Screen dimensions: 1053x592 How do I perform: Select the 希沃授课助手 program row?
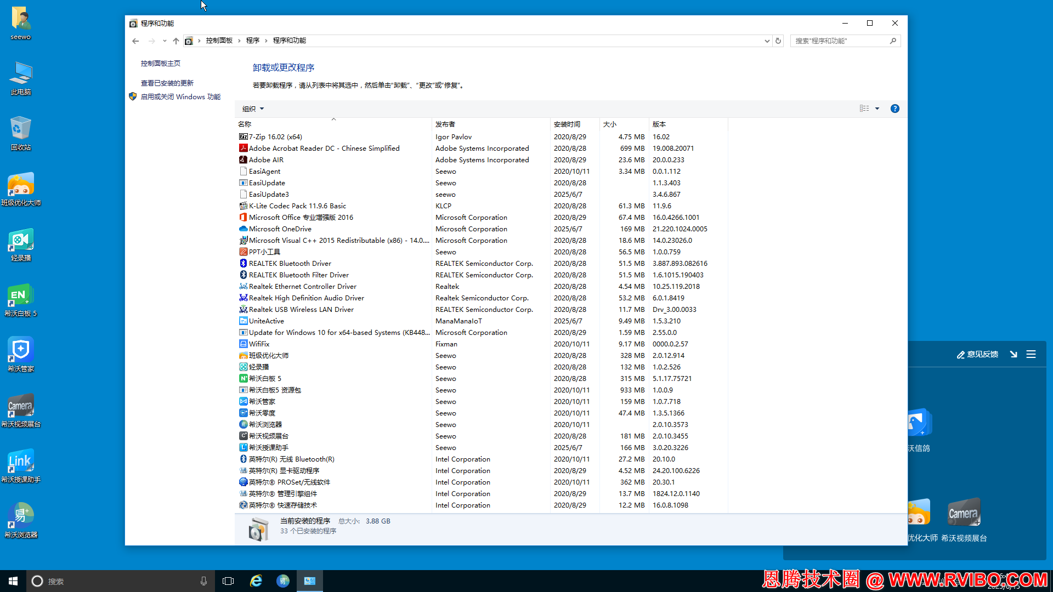(x=483, y=448)
